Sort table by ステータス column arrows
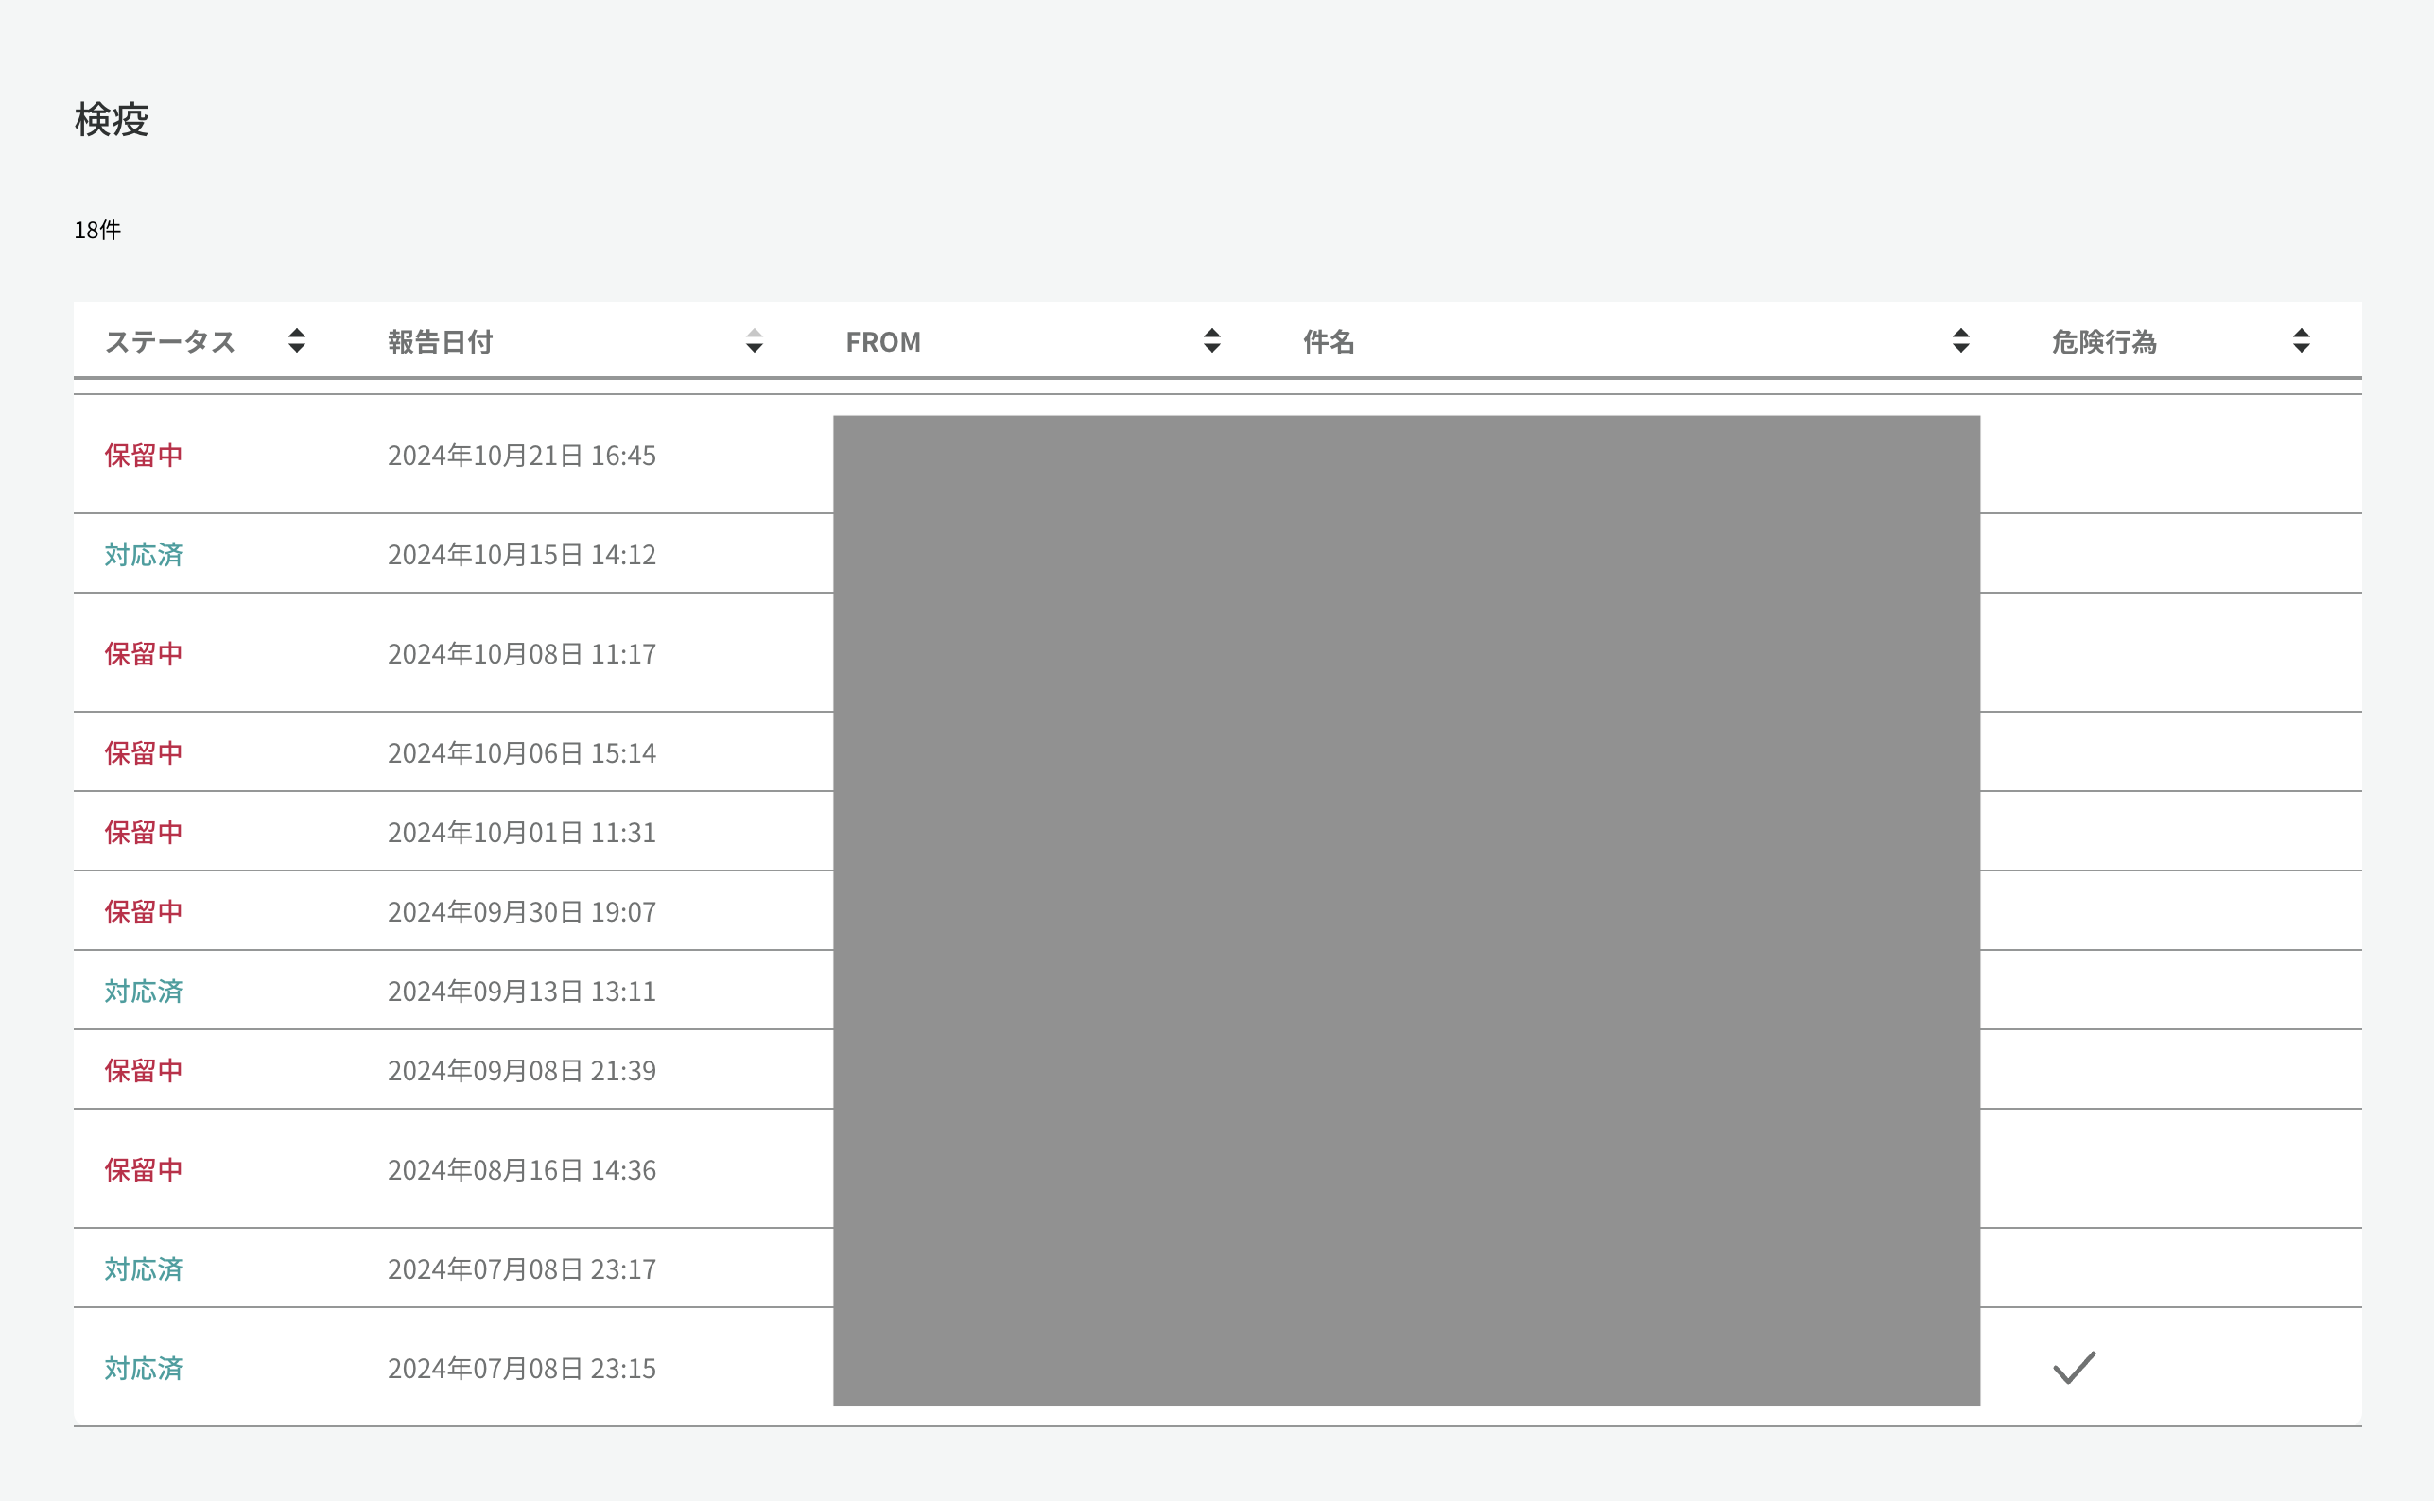Image resolution: width=2434 pixels, height=1501 pixels. point(296,340)
